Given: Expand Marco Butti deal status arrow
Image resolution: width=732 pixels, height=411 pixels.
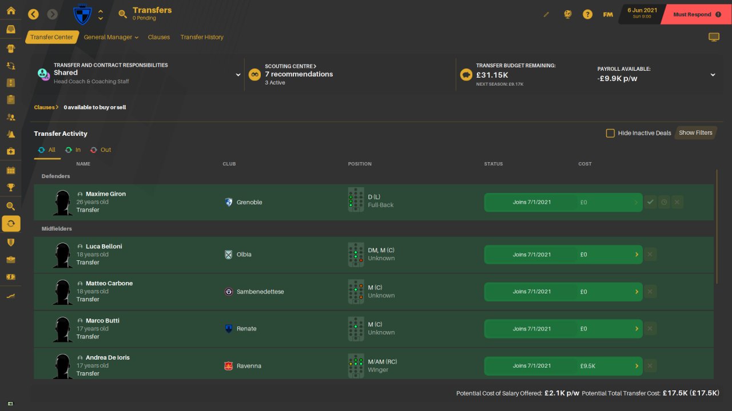Looking at the screenshot, I should [x=636, y=329].
